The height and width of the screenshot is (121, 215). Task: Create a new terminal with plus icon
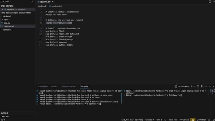pyautogui.click(x=191, y=86)
